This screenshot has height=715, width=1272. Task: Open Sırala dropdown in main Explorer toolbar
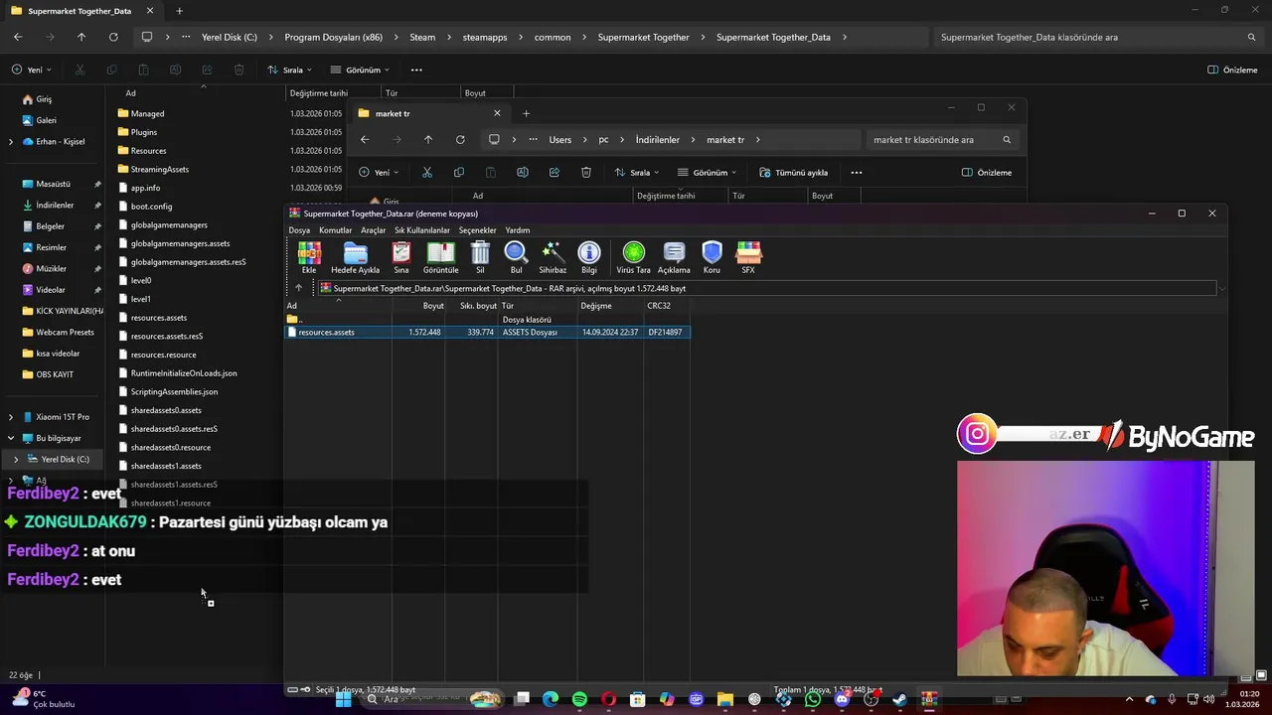(290, 71)
